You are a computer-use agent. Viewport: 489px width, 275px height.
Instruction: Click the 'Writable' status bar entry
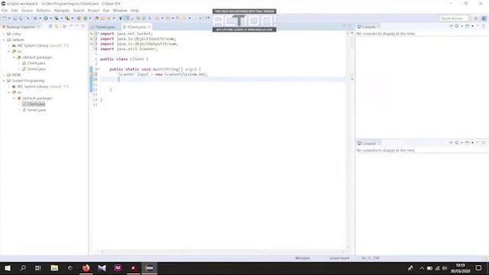[x=303, y=258]
